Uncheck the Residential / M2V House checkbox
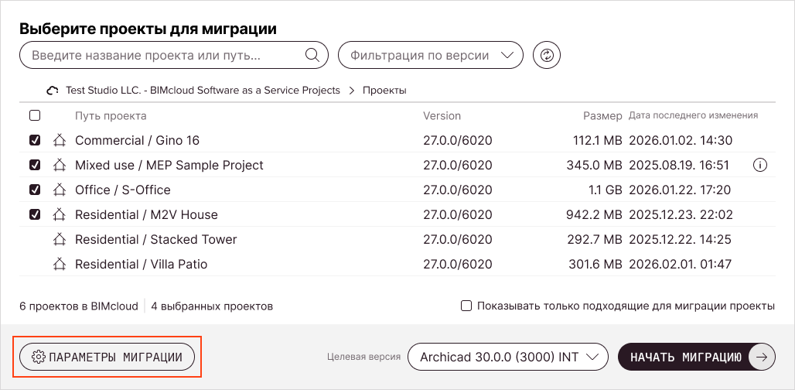Viewport: 795px width, 390px height. point(35,214)
